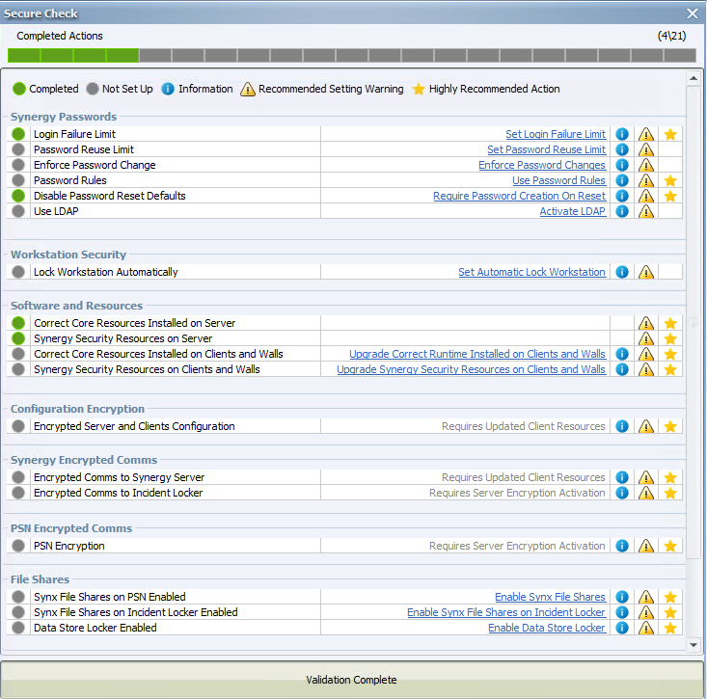This screenshot has width=707, height=699.
Task: Open the Set Login Failure Limit link
Action: point(556,134)
